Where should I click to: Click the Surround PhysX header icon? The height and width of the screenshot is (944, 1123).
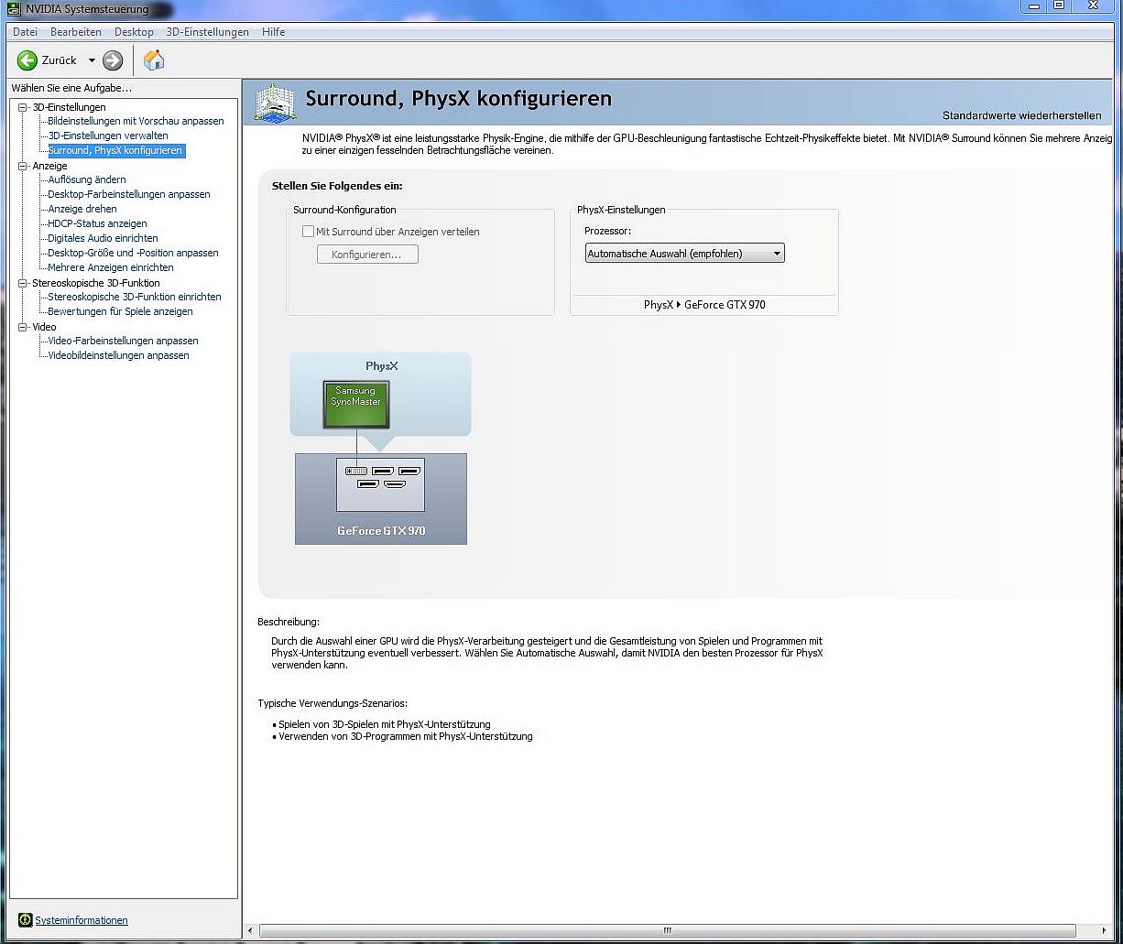tap(275, 103)
